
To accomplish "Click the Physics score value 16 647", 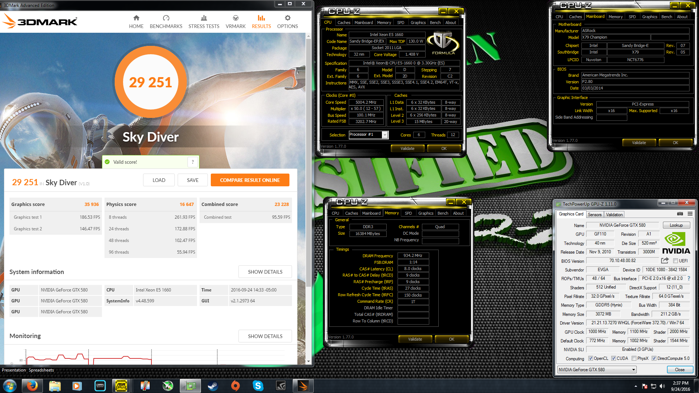I will (187, 205).
